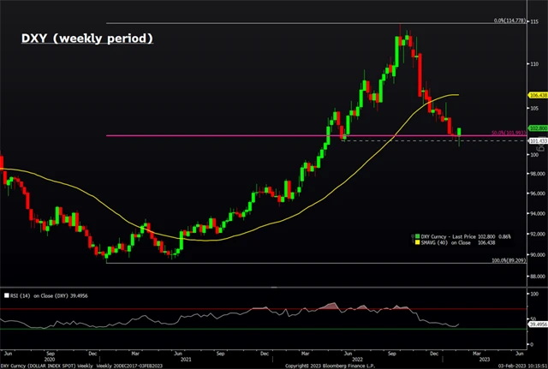Click the Bloomberg Finance L.P. copyright notice

pyautogui.click(x=330, y=366)
